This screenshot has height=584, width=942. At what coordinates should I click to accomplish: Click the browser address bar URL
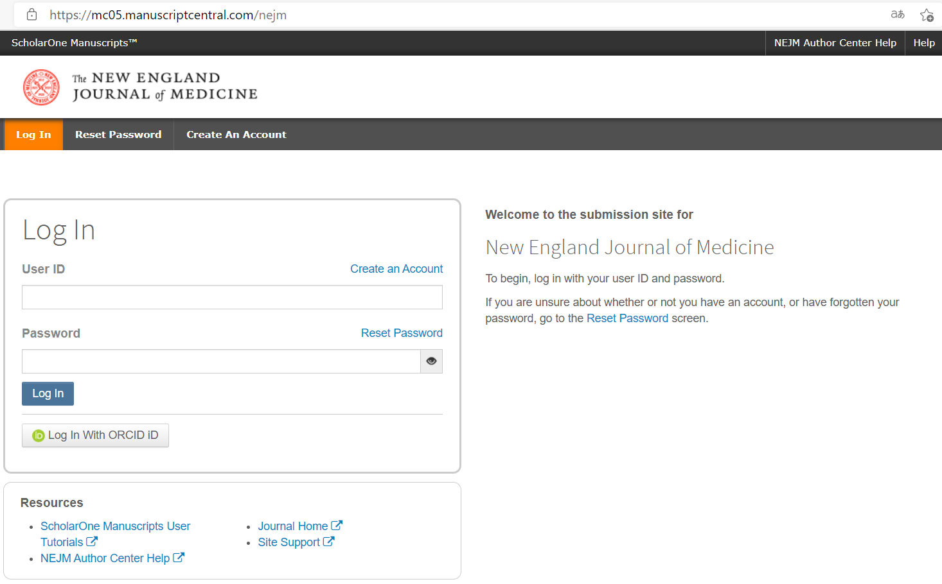coord(168,15)
